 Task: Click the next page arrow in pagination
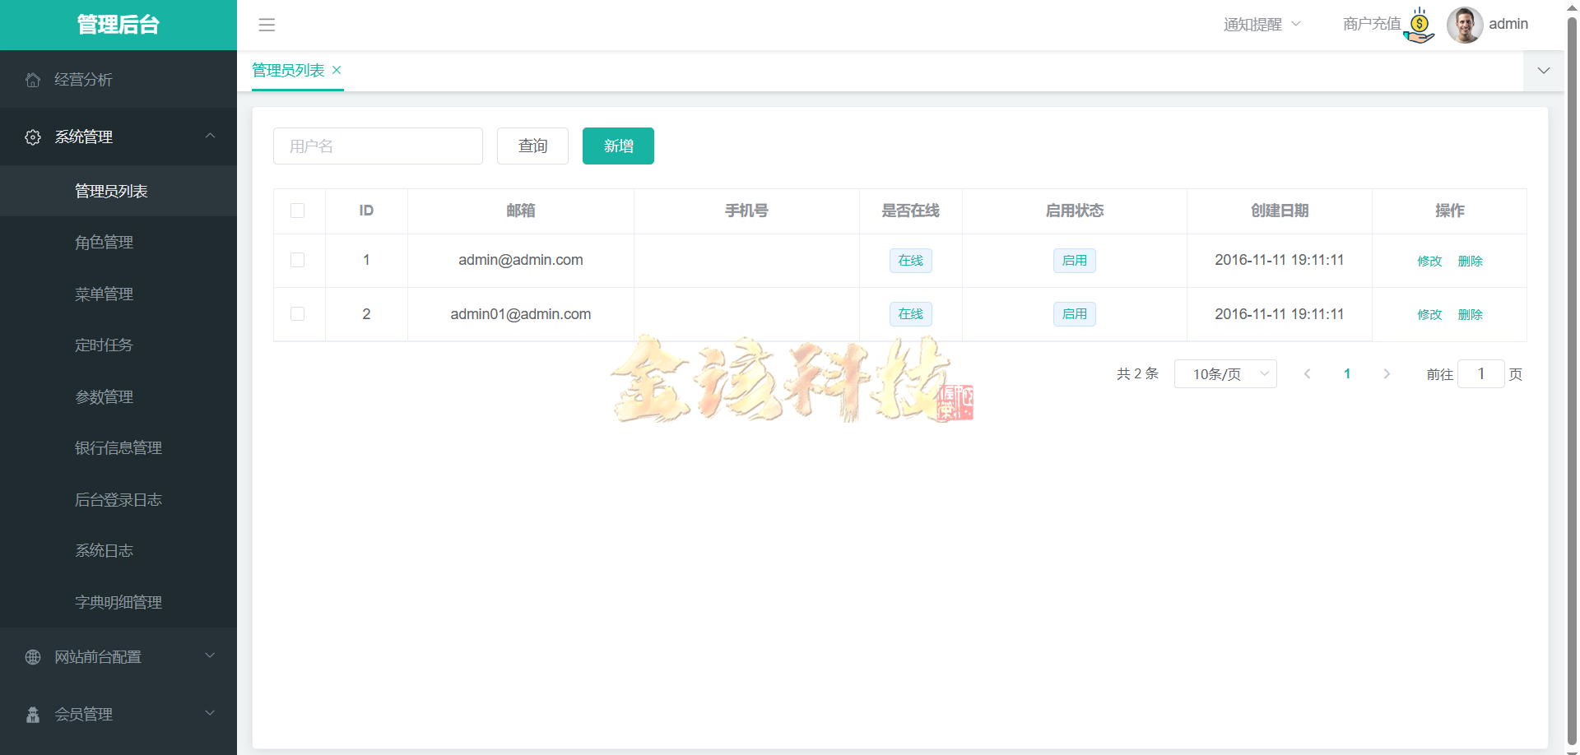tap(1387, 373)
